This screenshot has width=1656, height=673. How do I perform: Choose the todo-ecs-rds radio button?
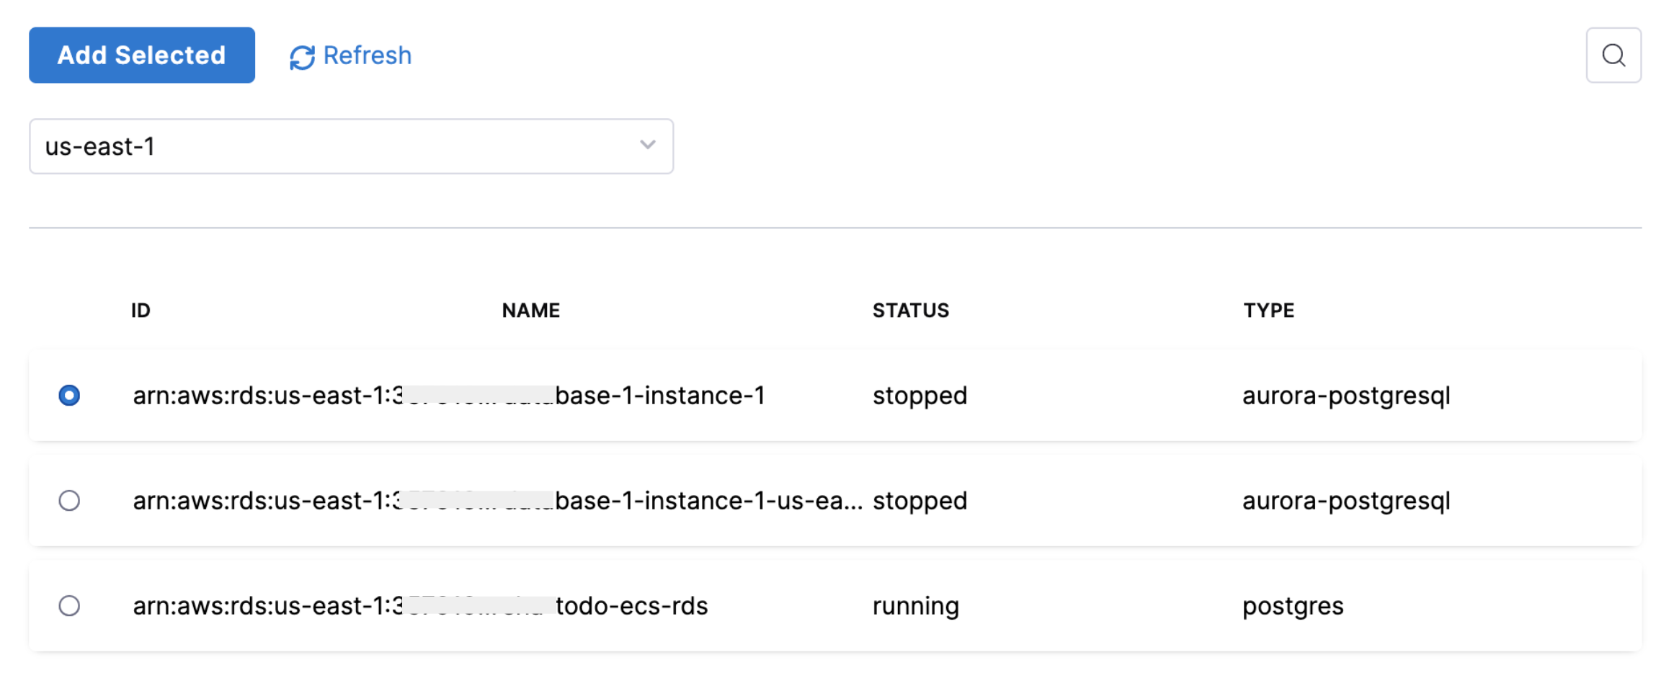pos(69,606)
